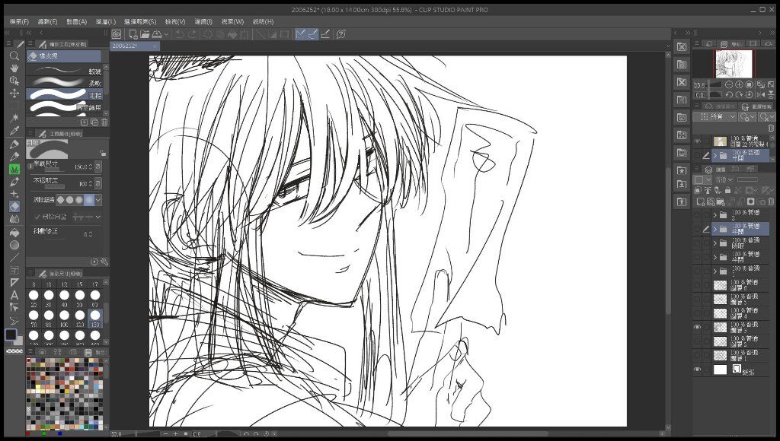Click the New raster layer icon
Screen dimensions: 780x441
click(x=701, y=201)
